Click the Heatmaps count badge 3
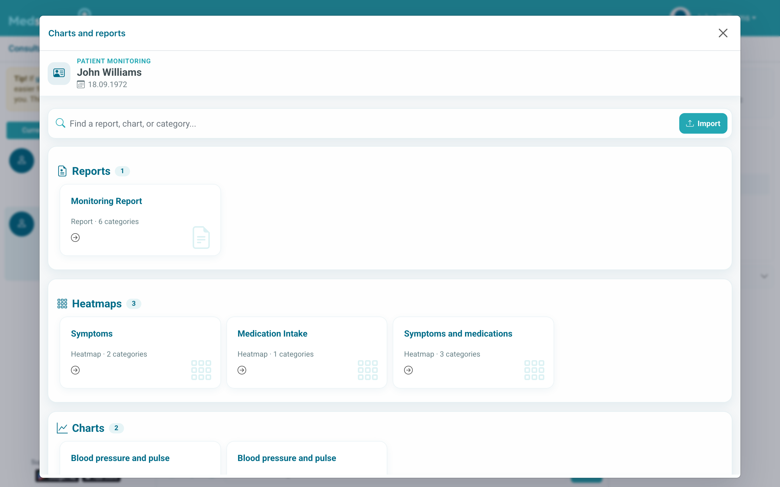 [x=134, y=303]
